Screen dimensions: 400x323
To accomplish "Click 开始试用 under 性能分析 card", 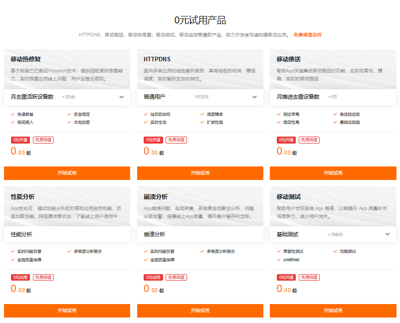I will click(67, 311).
